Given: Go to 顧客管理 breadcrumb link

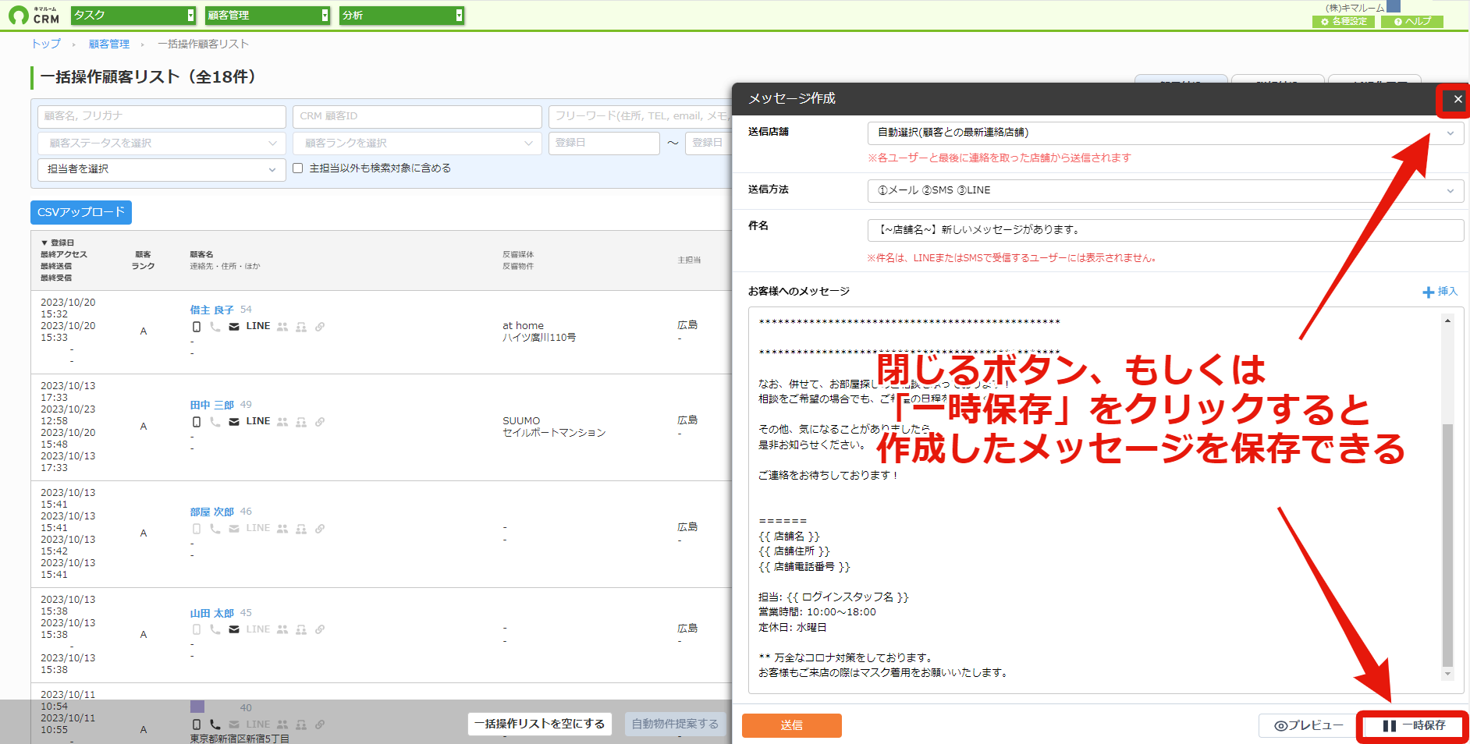Looking at the screenshot, I should pos(109,44).
